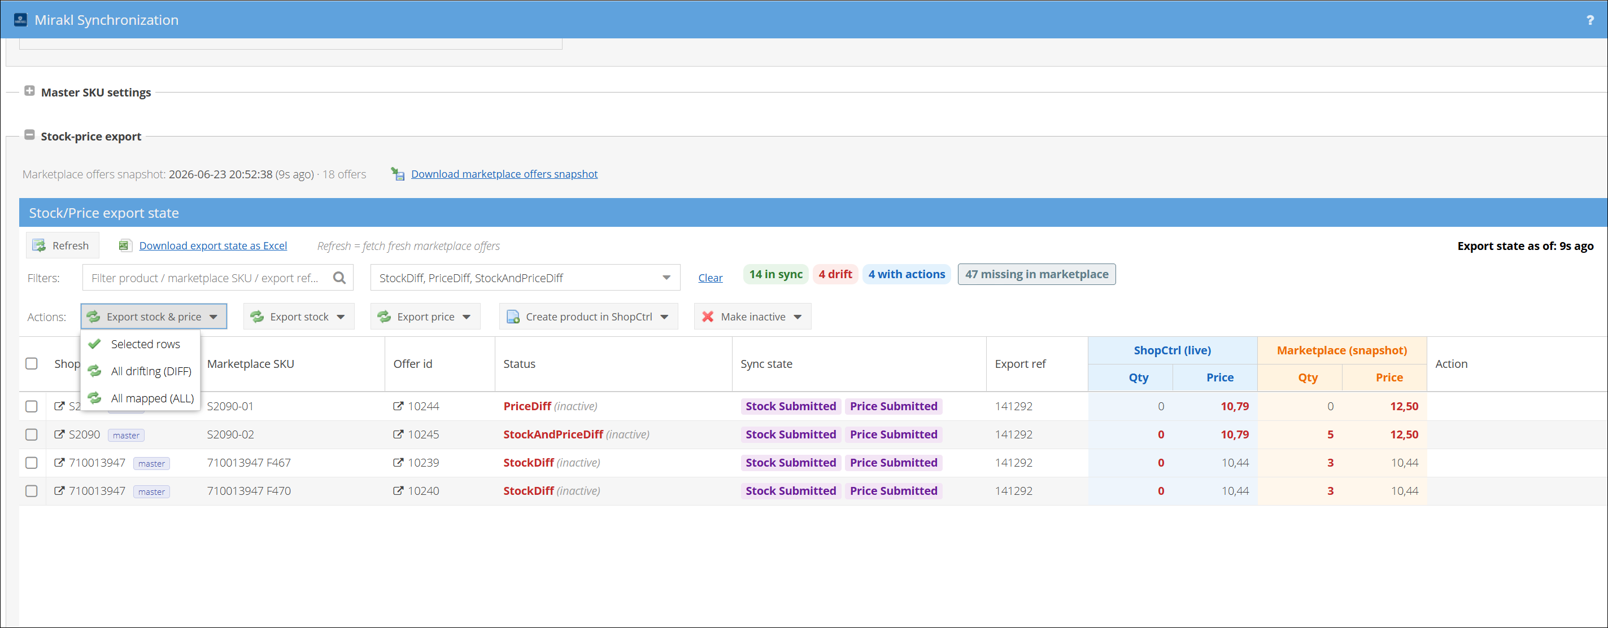Click the sync icon beside All mapped (ALL)
The height and width of the screenshot is (628, 1608).
coord(95,398)
